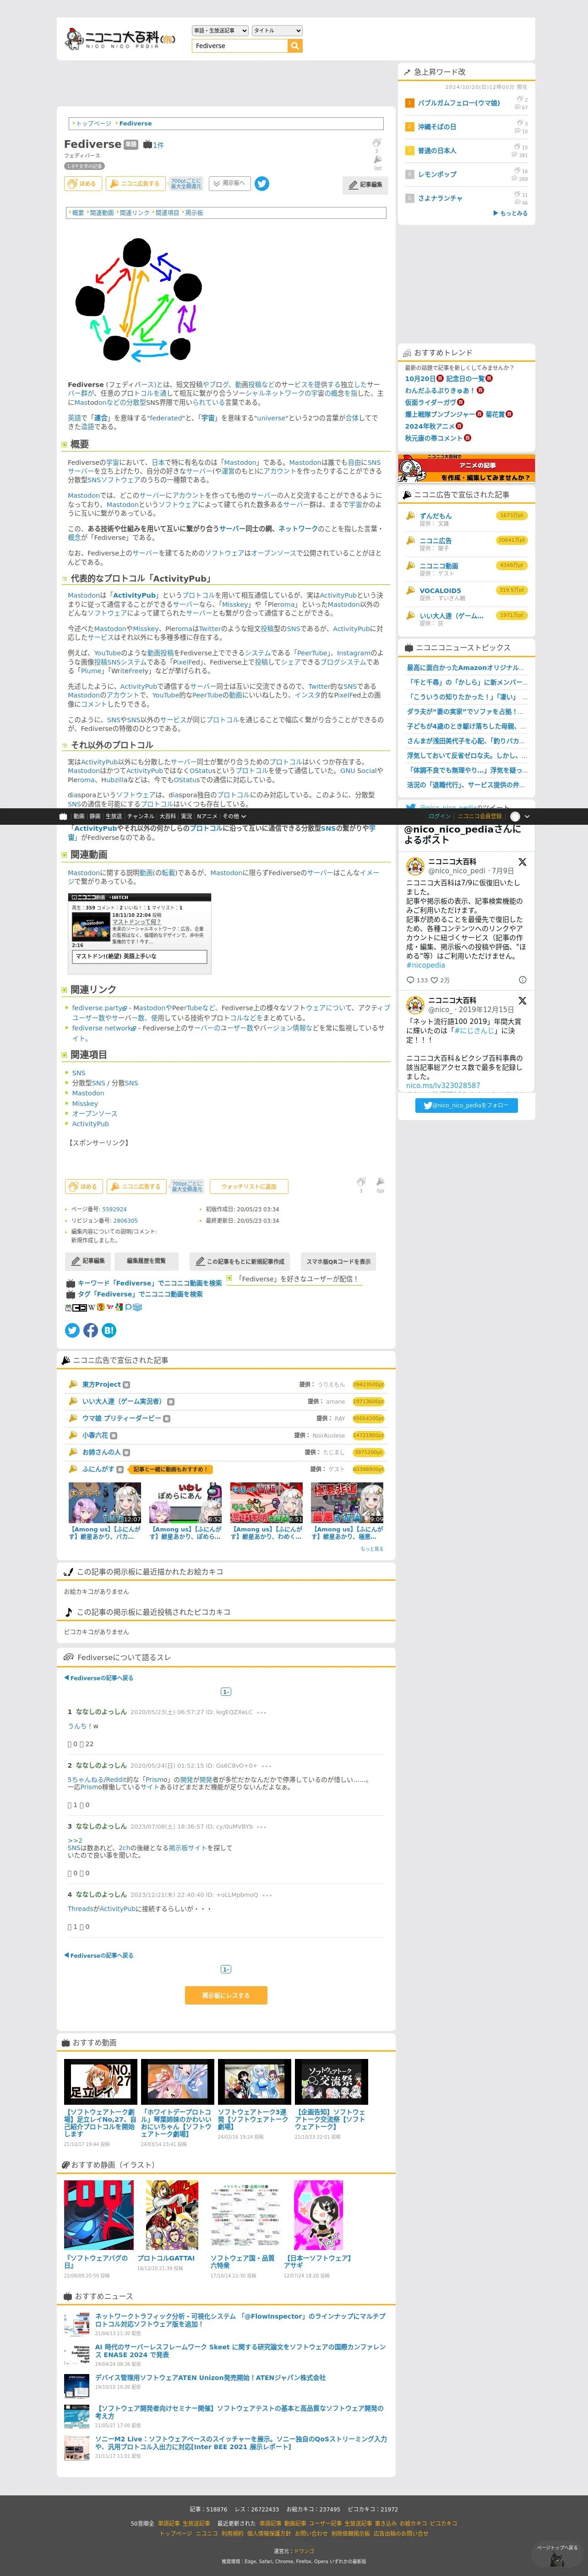Click the 静画 tab in the black bar
The image size is (588, 2576).
point(95,816)
